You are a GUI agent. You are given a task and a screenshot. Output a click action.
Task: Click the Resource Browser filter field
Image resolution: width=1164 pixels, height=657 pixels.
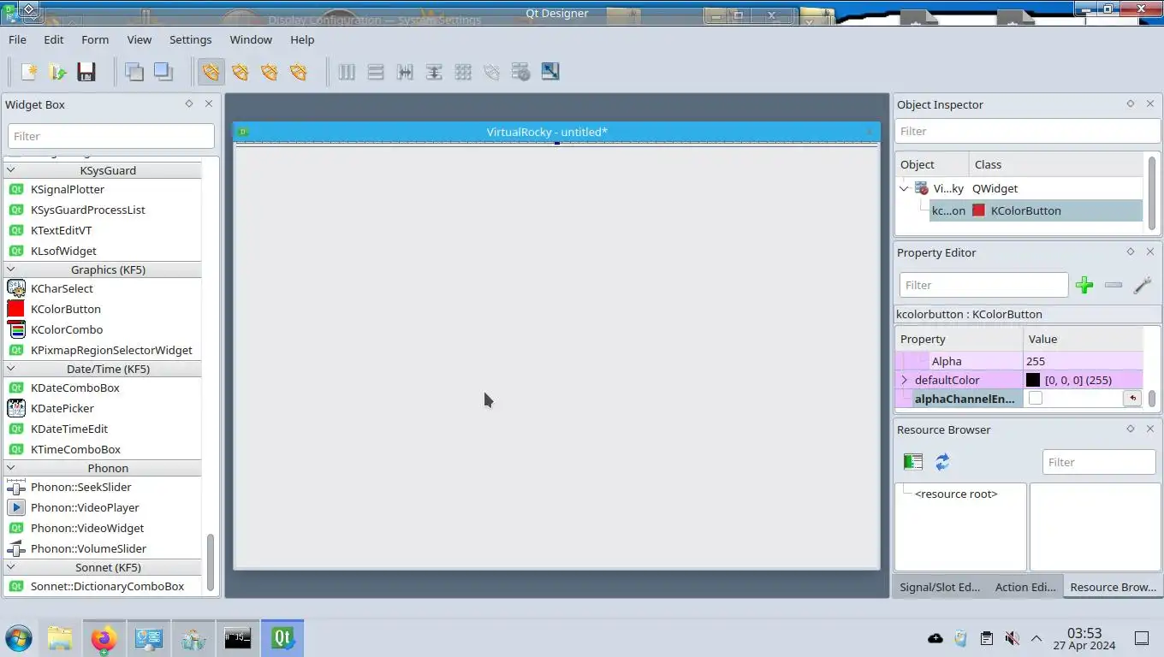[x=1099, y=462]
